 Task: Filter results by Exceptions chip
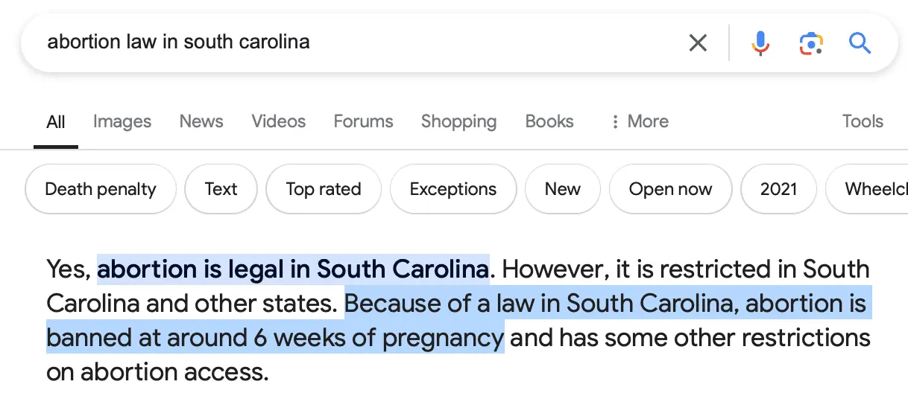click(453, 189)
